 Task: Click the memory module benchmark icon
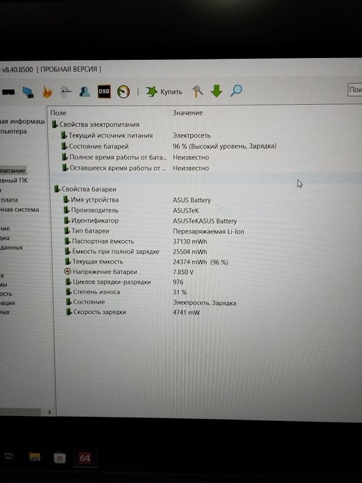click(8, 92)
